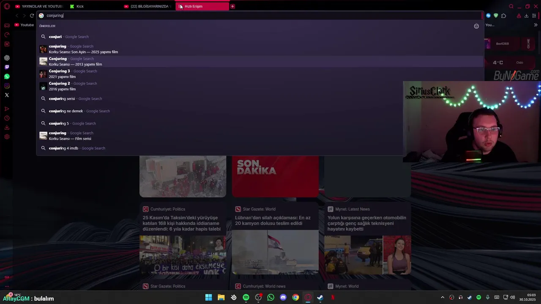Open the Youtube bookmark in the bookmarks bar
Image resolution: width=541 pixels, height=304 pixels.
click(24, 25)
